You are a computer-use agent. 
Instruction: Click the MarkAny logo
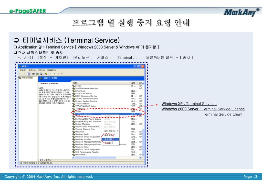[242, 12]
